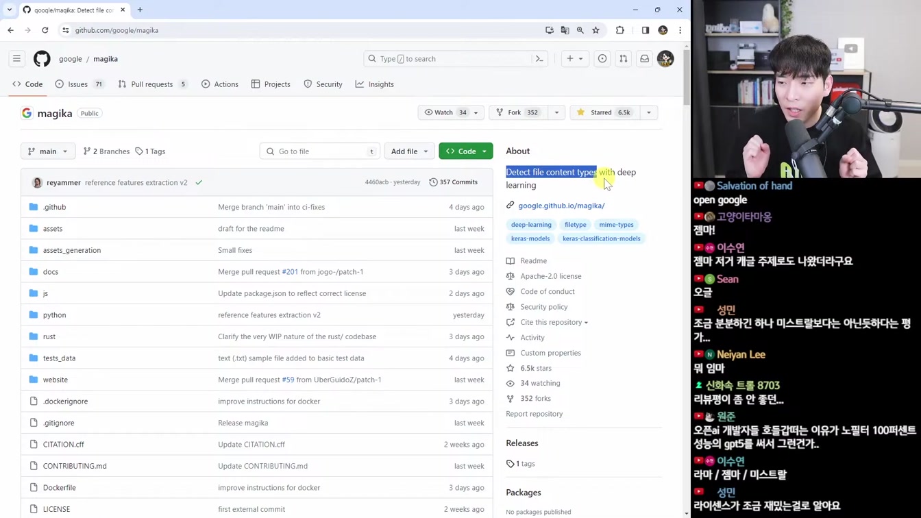Open the notifications inbox icon
Image resolution: width=921 pixels, height=518 pixels.
tap(645, 59)
